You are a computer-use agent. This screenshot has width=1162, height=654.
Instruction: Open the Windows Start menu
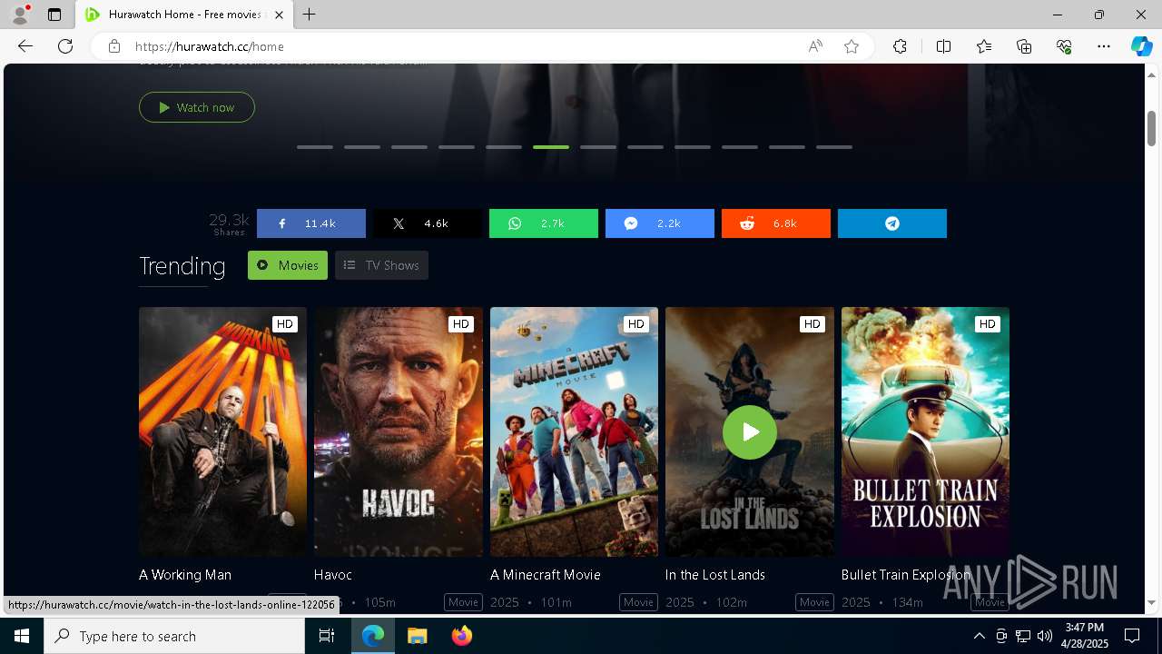22,636
